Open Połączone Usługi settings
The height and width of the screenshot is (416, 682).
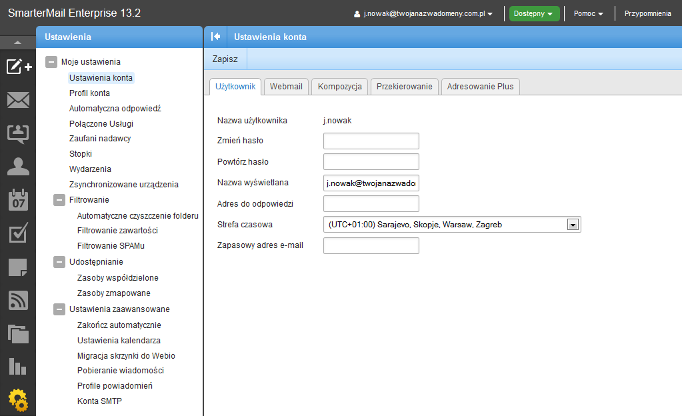pyautogui.click(x=101, y=123)
